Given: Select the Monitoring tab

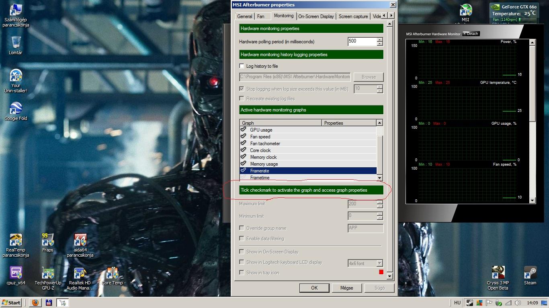Looking at the screenshot, I should (284, 16).
